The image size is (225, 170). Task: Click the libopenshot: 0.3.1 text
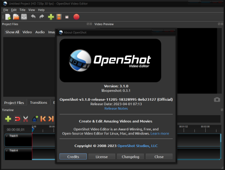[116, 90]
